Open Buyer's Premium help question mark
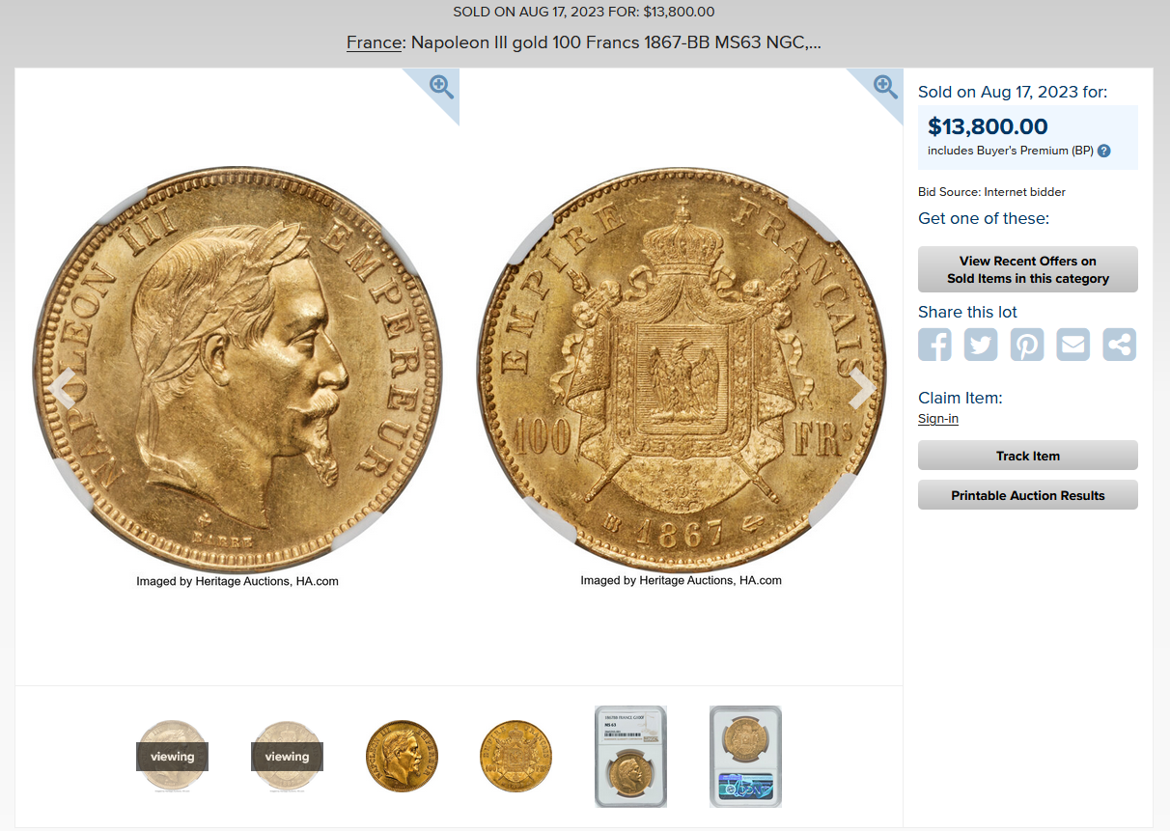Screen dimensions: 1170x831 point(1104,151)
